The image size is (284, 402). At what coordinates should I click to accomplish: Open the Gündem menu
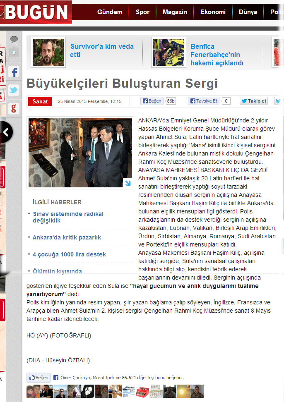110,12
